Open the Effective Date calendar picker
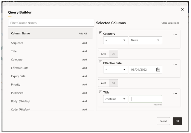The image size is (191, 133). [x=158, y=69]
